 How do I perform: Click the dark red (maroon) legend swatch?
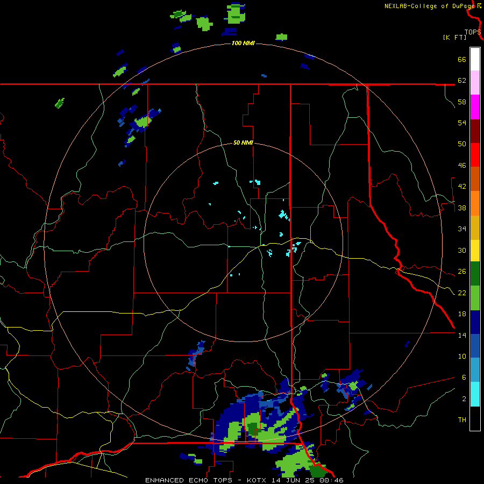pyautogui.click(x=475, y=131)
